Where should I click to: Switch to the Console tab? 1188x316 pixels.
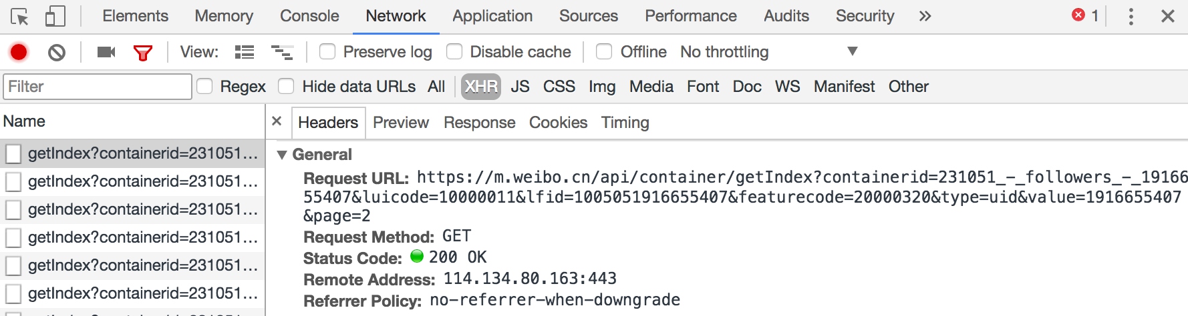pos(309,16)
